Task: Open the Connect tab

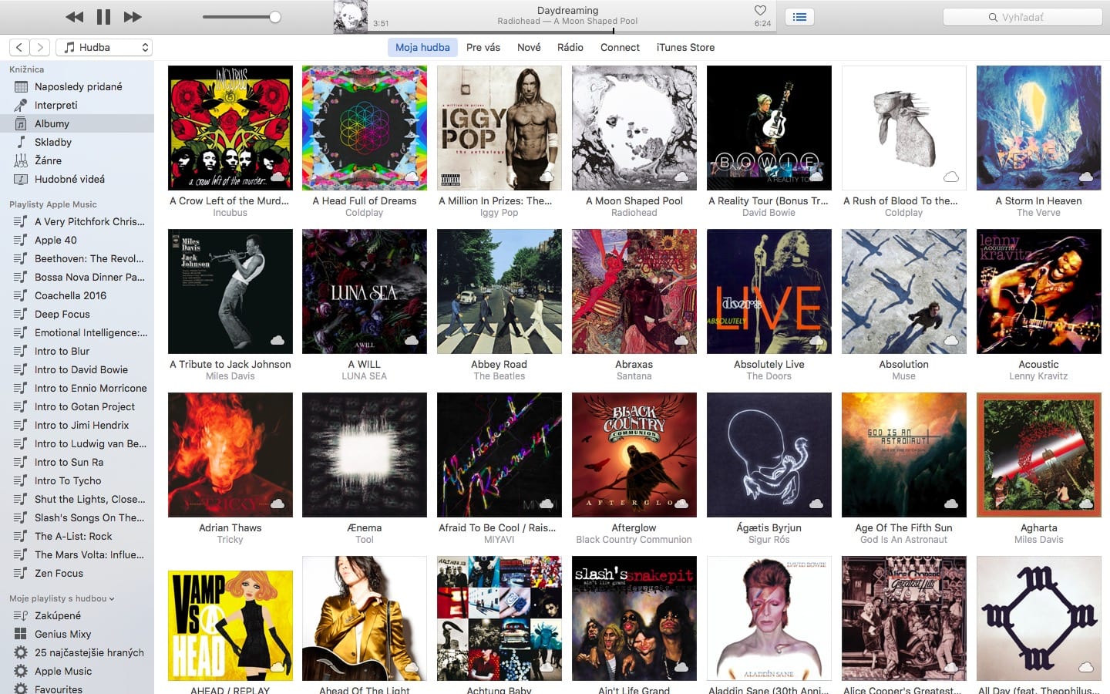Action: 620,48
